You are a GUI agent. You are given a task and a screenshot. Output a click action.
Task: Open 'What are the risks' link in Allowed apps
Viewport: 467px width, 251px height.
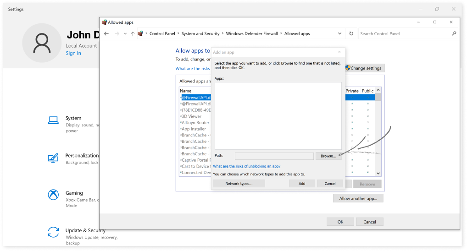[x=192, y=68]
